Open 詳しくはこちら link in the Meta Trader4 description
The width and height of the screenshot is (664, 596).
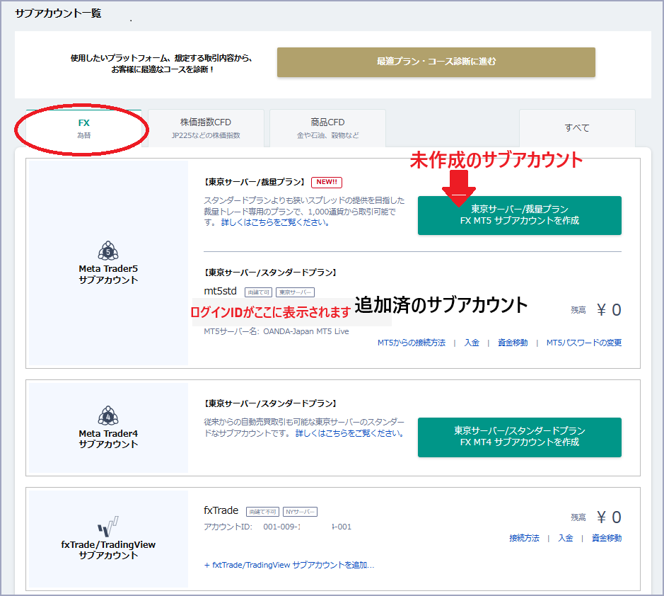tap(350, 433)
